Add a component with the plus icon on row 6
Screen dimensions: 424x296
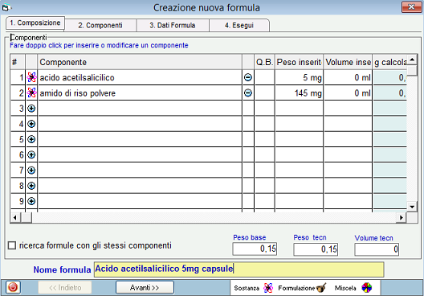[x=31, y=155]
